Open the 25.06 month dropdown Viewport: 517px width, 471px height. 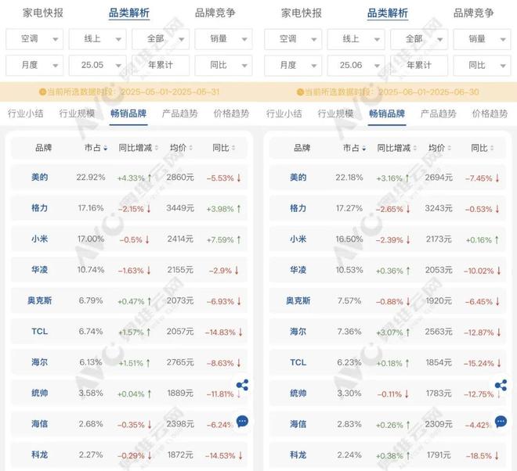pyautogui.click(x=356, y=65)
